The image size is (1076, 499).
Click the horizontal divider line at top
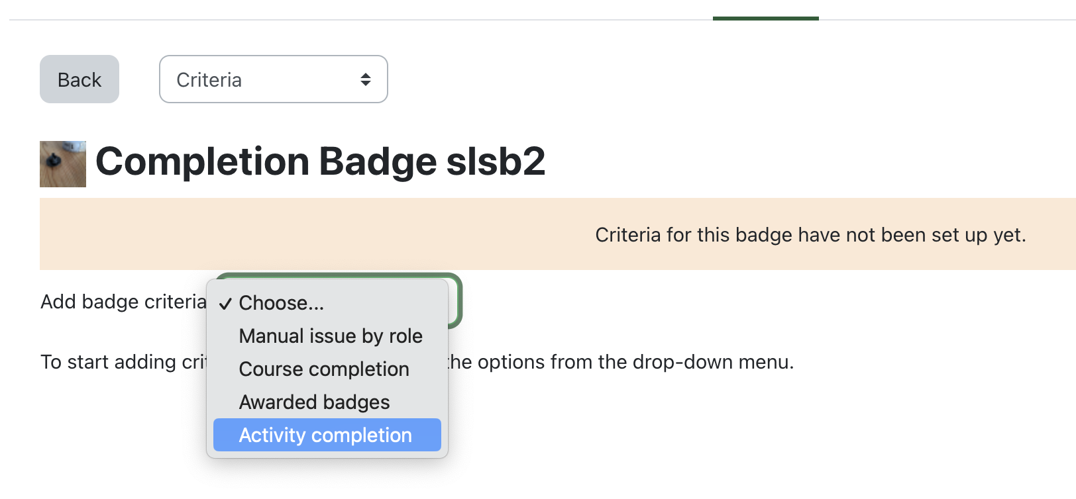click(x=331, y=20)
